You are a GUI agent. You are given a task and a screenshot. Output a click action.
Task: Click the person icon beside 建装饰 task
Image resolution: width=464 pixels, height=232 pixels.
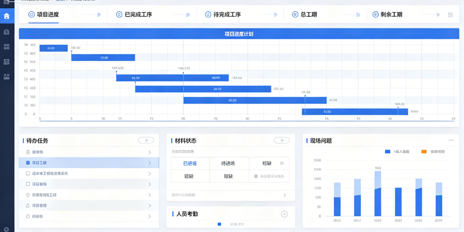click(28, 152)
